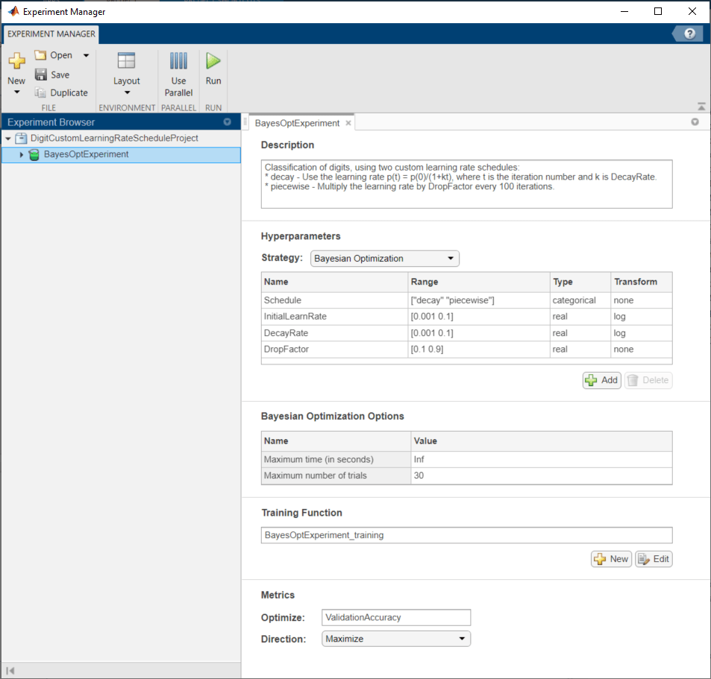Edit the Schedule range ["decay" "piecewise"]

pyautogui.click(x=479, y=300)
